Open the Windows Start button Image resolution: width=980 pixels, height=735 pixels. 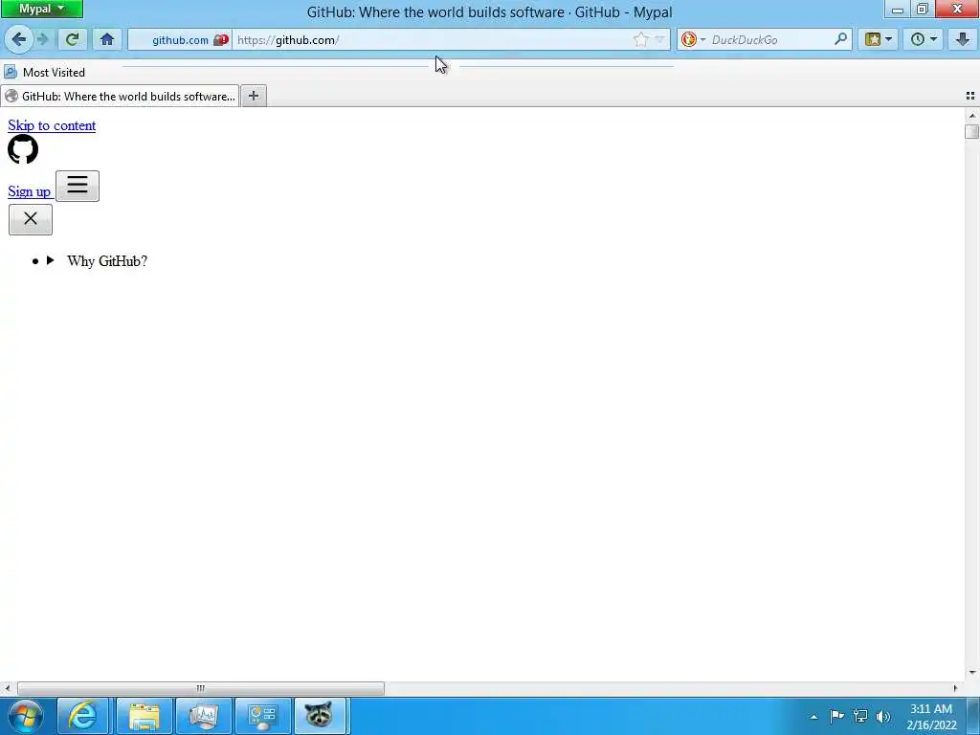pos(26,716)
